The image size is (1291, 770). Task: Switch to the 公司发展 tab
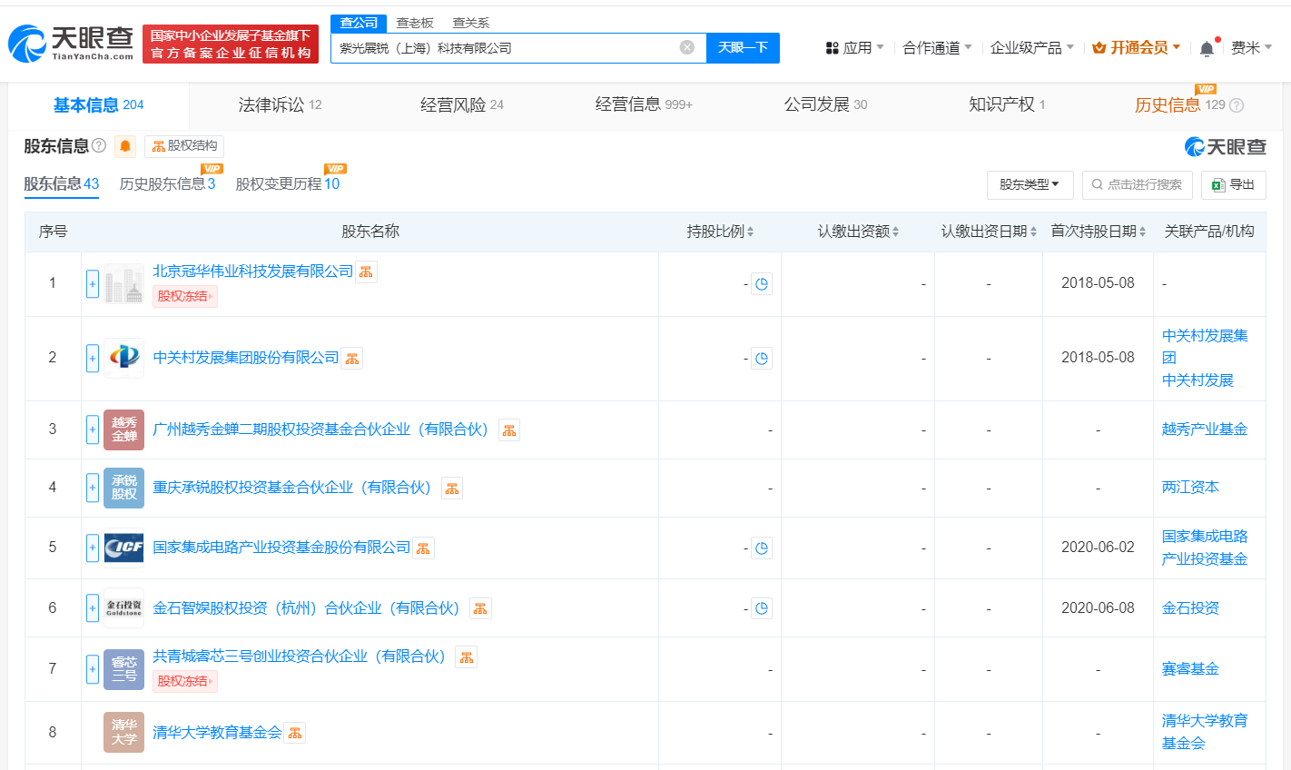point(825,105)
